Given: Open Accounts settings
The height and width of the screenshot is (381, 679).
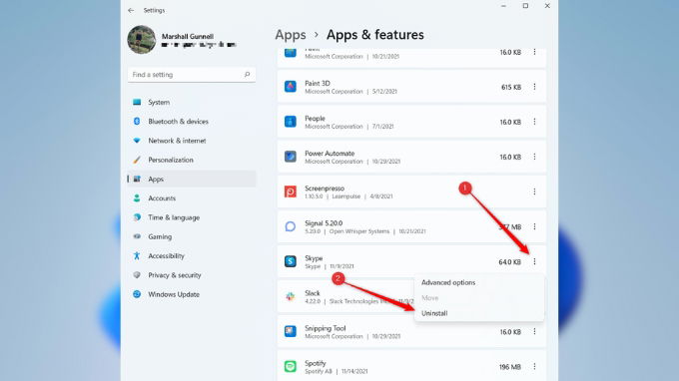Looking at the screenshot, I should pos(192,198).
